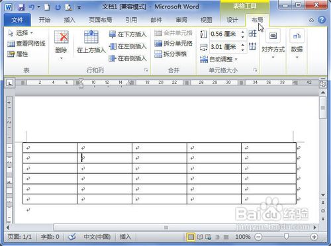Open the 文件 tab

(x=17, y=20)
